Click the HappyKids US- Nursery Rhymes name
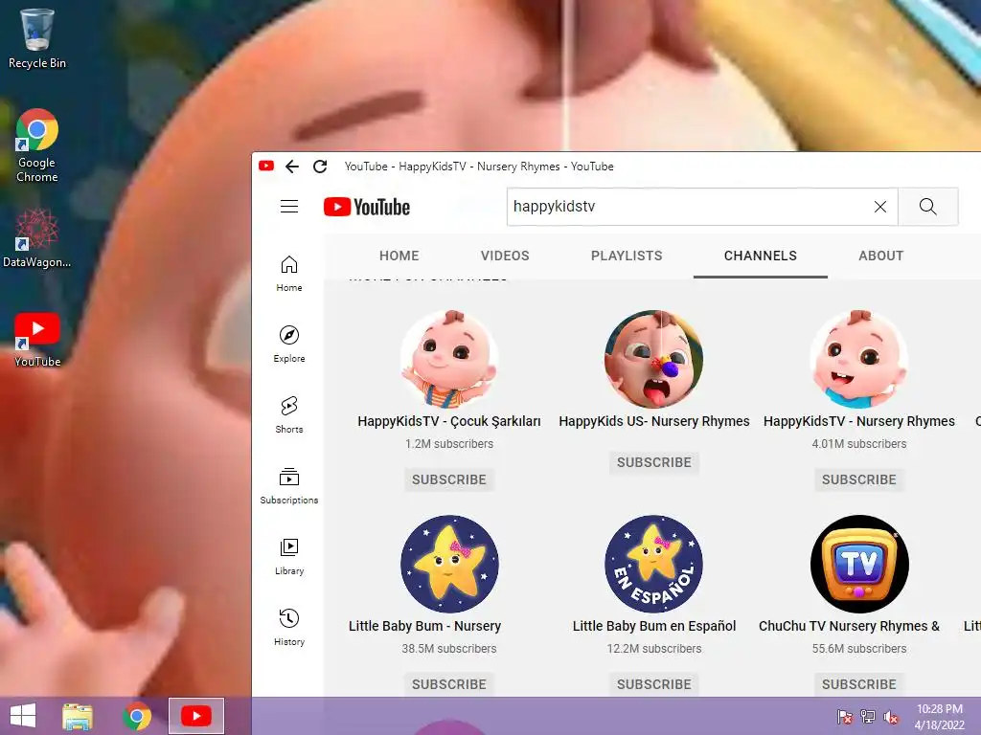 click(x=653, y=421)
